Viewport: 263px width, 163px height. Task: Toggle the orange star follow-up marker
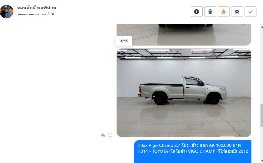pos(223,12)
